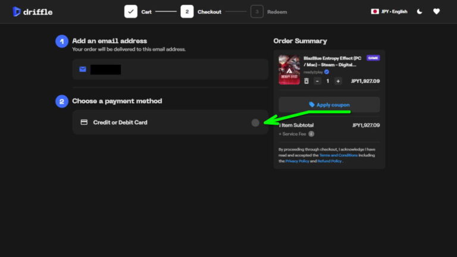457x257 pixels.
Task: Remove item using the trash bin icon
Action: (x=306, y=81)
